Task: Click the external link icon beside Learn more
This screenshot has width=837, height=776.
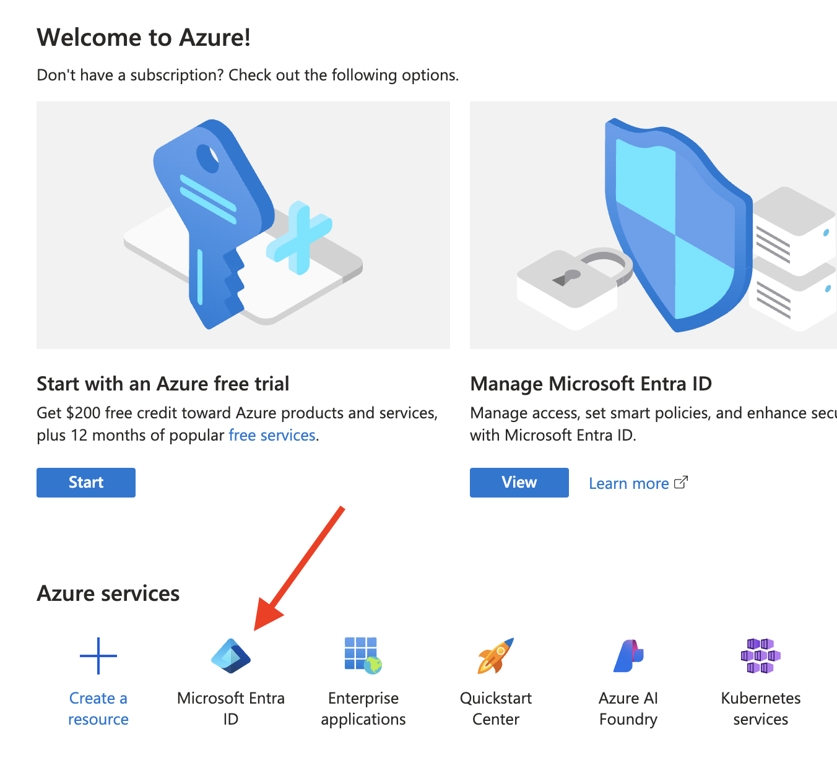Action: pos(681,483)
